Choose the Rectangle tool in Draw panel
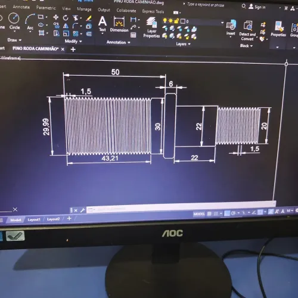 pyautogui.click(x=41, y=17)
